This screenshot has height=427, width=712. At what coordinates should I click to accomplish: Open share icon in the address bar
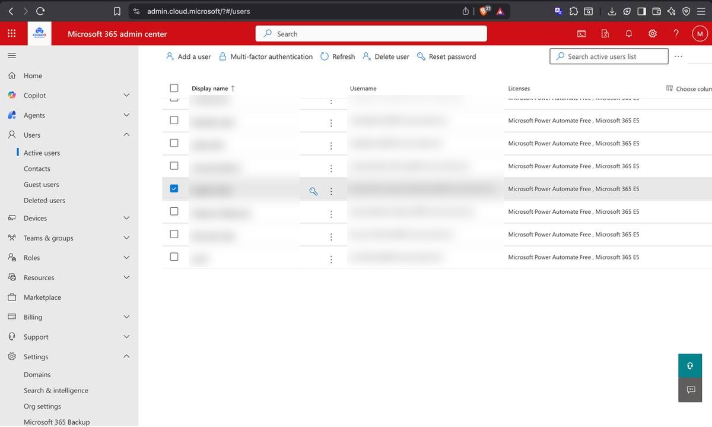pyautogui.click(x=466, y=11)
